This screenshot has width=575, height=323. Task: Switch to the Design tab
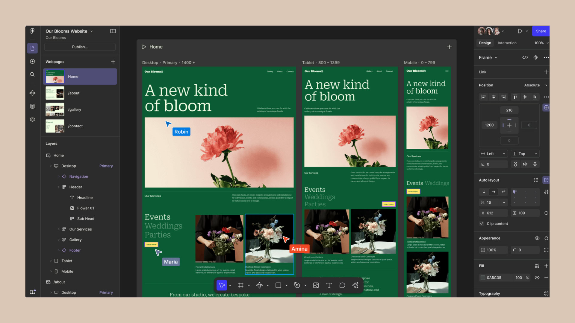(485, 43)
